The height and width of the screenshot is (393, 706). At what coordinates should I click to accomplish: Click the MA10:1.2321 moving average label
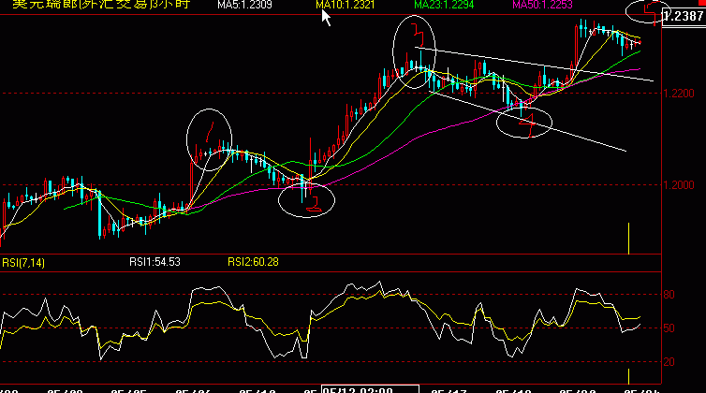346,5
